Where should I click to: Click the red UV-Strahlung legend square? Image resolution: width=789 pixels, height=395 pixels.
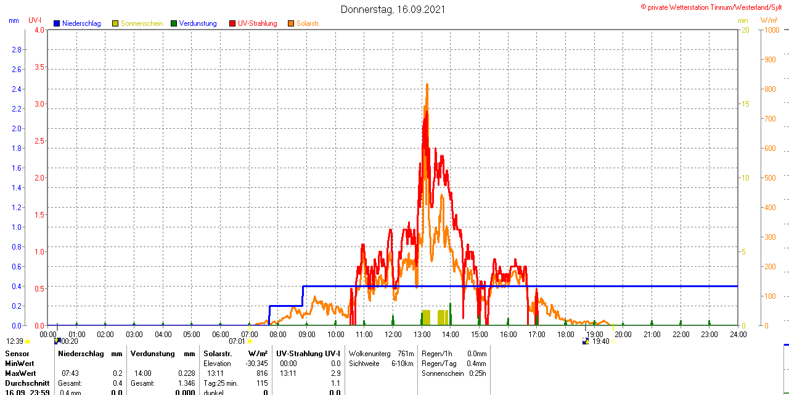coord(232,23)
